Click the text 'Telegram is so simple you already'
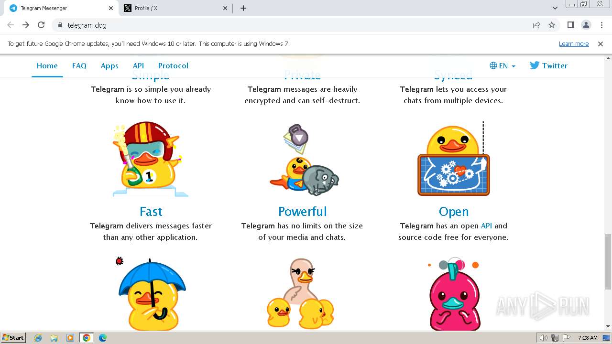 tap(151, 89)
